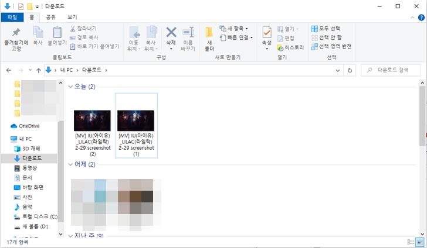Collapse the 어제 (2) group
The image size is (427, 248).
70,164
